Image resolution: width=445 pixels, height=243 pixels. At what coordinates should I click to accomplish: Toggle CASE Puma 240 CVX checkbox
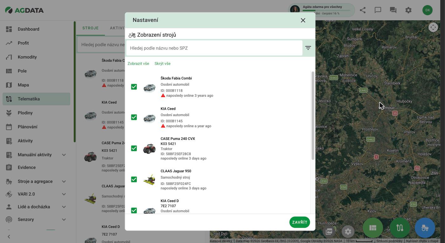[134, 148]
